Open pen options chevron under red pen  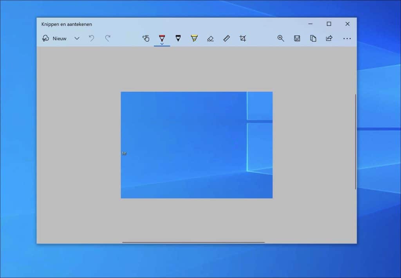pos(162,44)
